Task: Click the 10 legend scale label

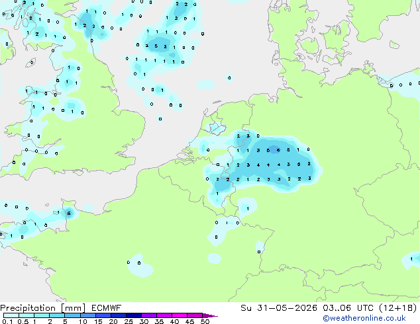Action: pos(83,321)
